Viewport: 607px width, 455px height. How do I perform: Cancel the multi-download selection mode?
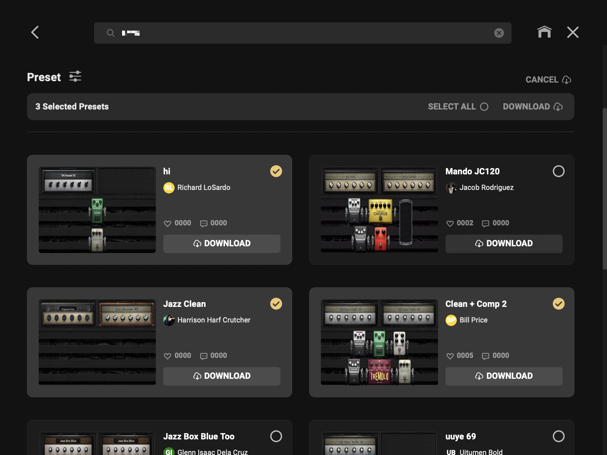(548, 80)
